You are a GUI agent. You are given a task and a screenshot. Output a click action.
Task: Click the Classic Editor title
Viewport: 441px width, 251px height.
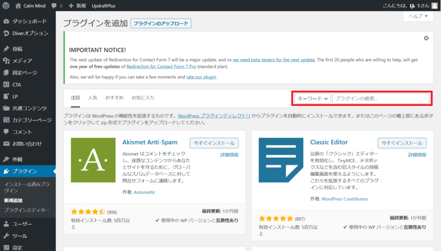pyautogui.click(x=329, y=142)
